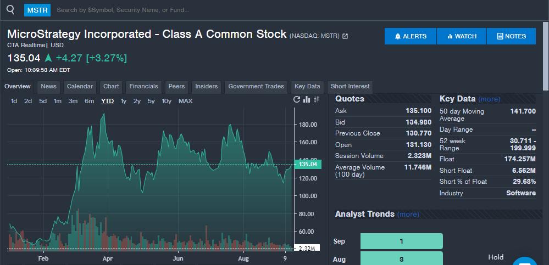The width and height of the screenshot is (549, 265).
Task: Click the Short Float value 6.562M
Action: tap(523, 170)
